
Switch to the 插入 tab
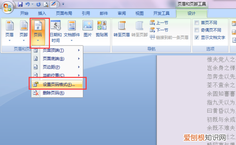42,13
